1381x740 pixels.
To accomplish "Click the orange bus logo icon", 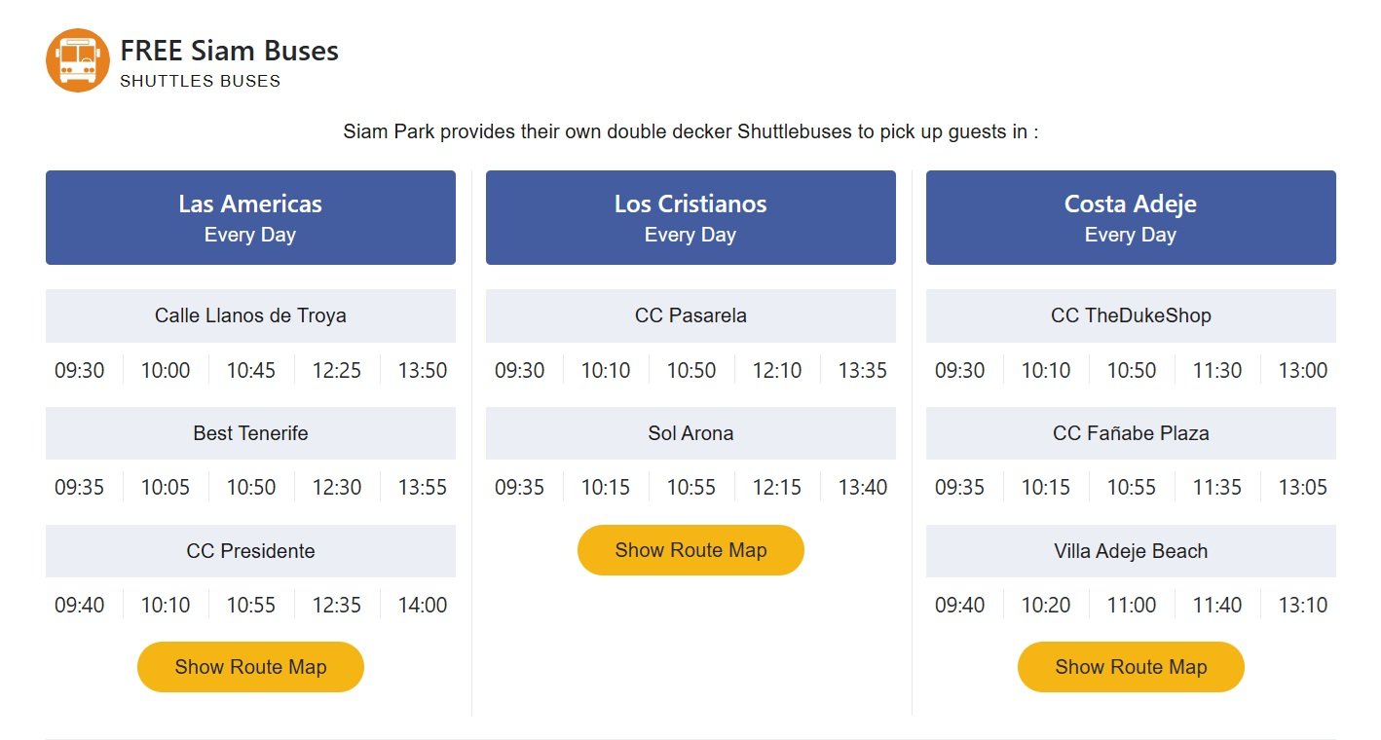I will [77, 59].
